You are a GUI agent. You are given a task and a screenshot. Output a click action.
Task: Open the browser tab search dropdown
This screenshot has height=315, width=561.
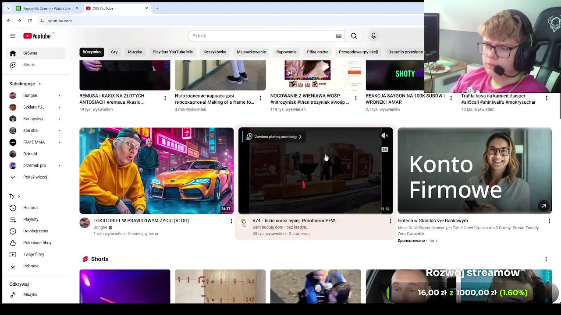8,8
